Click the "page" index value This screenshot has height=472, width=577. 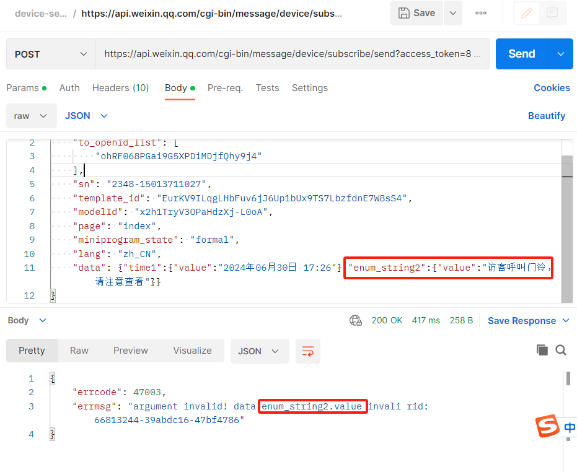(137, 226)
